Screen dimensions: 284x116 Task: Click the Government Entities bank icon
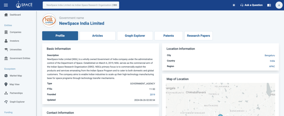coord(6,58)
